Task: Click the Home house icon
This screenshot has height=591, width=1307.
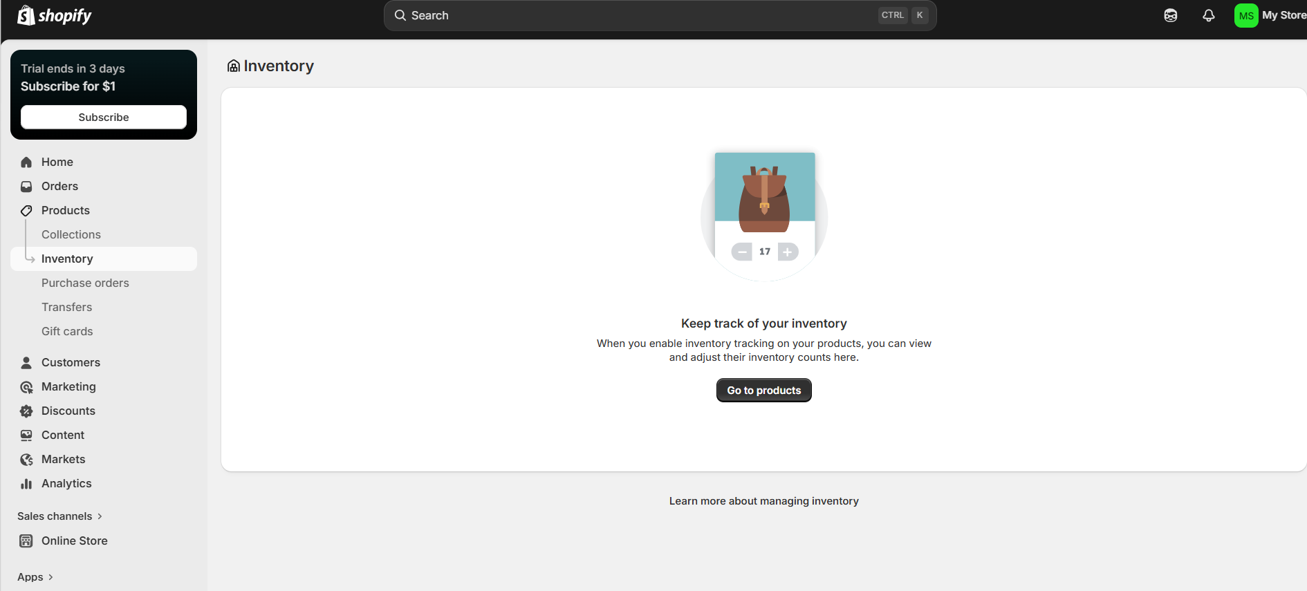Action: point(26,162)
